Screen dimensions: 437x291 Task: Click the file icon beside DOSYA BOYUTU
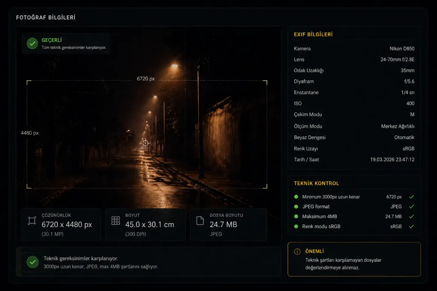click(200, 221)
